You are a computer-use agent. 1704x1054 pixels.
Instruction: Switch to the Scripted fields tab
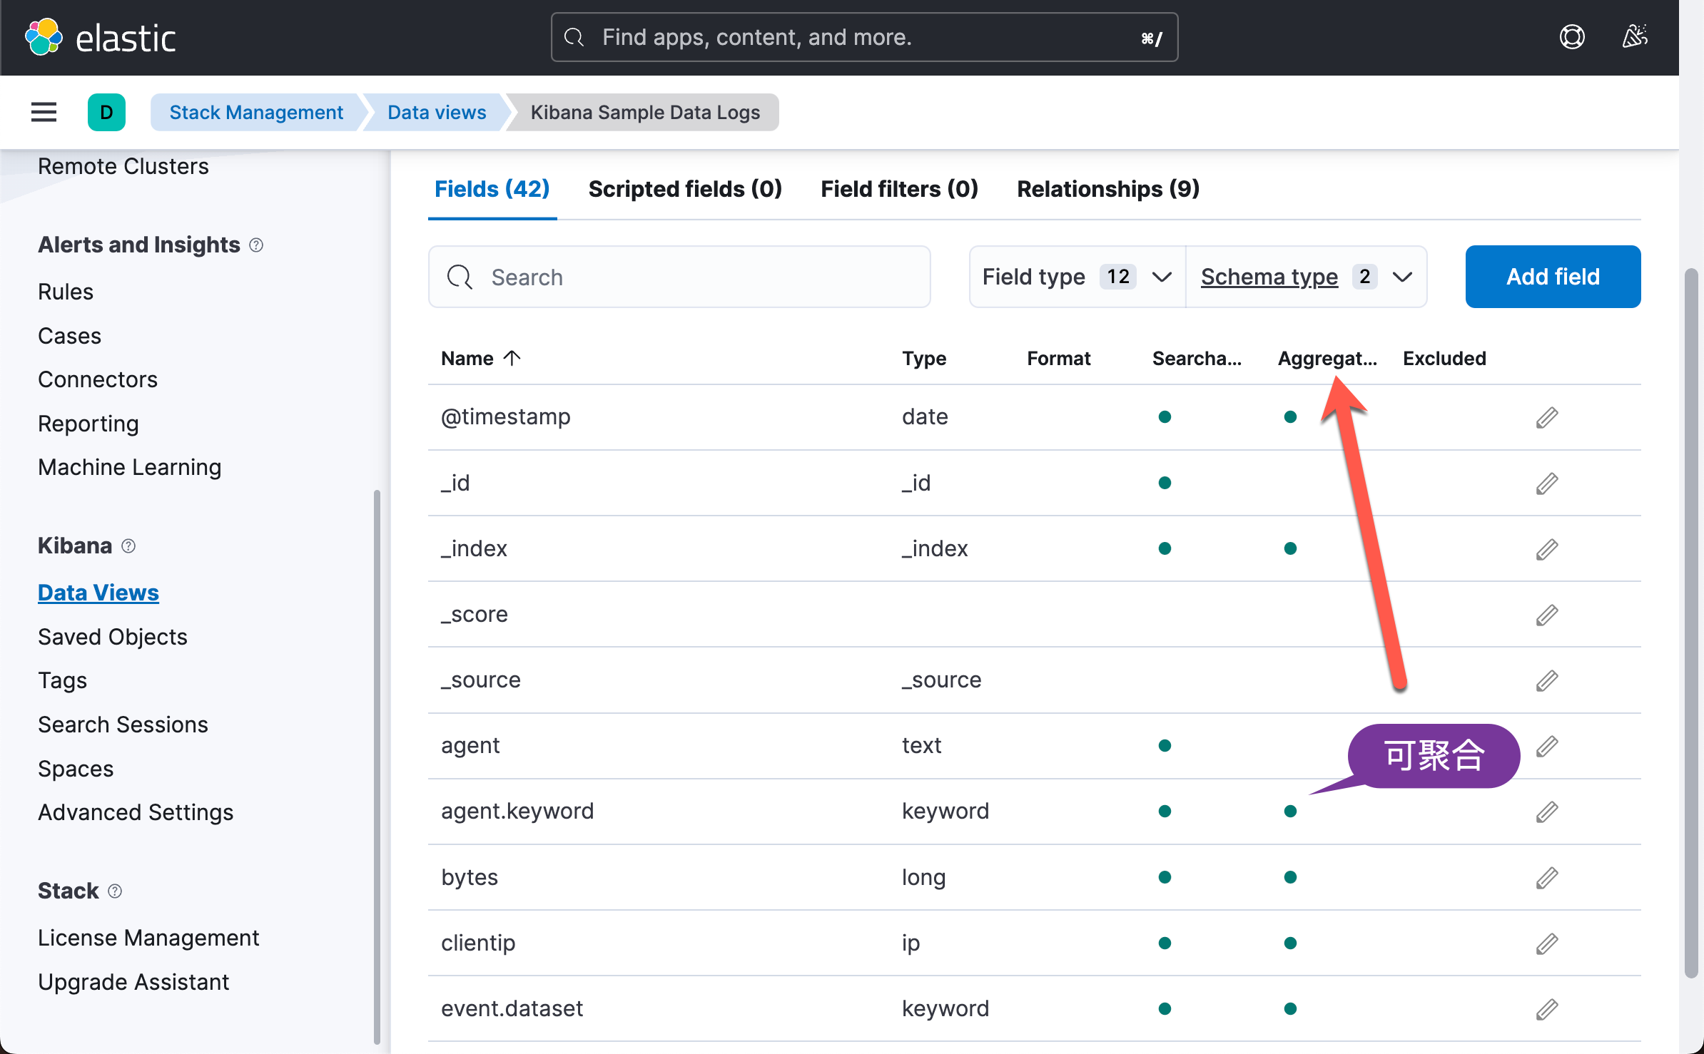pos(684,189)
